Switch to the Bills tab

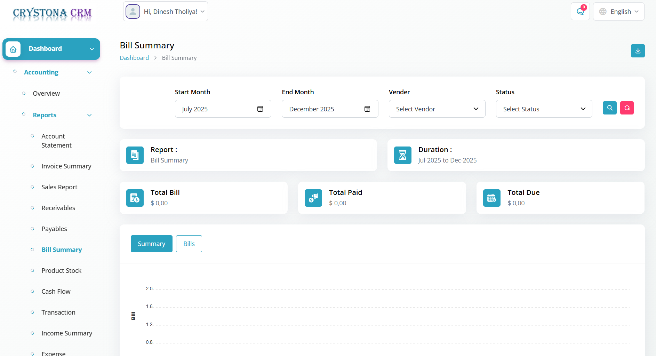(189, 244)
